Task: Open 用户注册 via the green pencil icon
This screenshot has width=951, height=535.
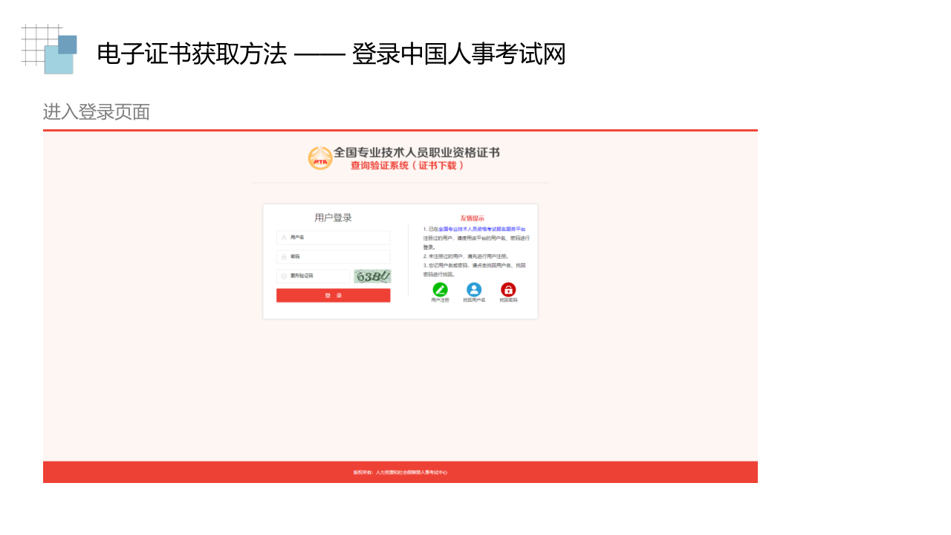Action: tap(441, 289)
